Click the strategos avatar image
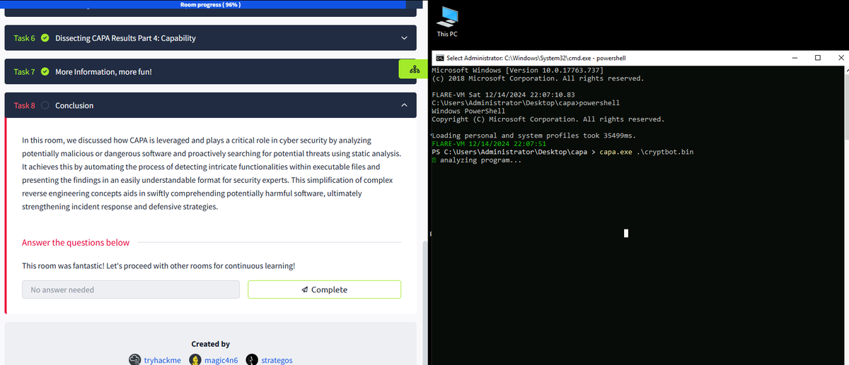 (x=251, y=359)
